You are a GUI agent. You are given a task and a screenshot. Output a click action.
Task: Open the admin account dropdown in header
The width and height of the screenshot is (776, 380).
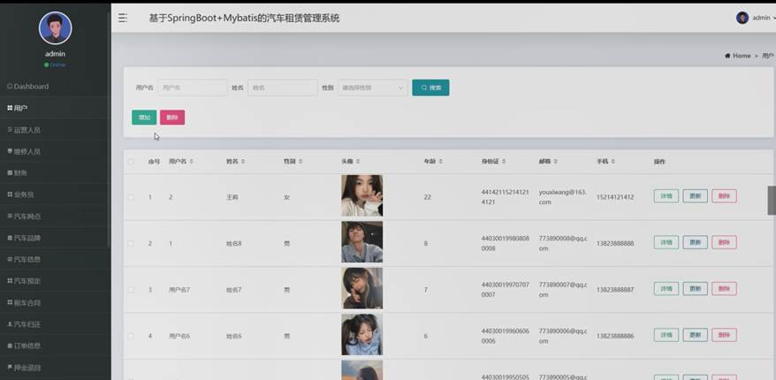click(x=763, y=18)
